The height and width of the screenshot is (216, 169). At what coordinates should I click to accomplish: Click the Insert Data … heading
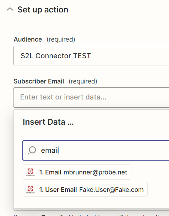48,122
